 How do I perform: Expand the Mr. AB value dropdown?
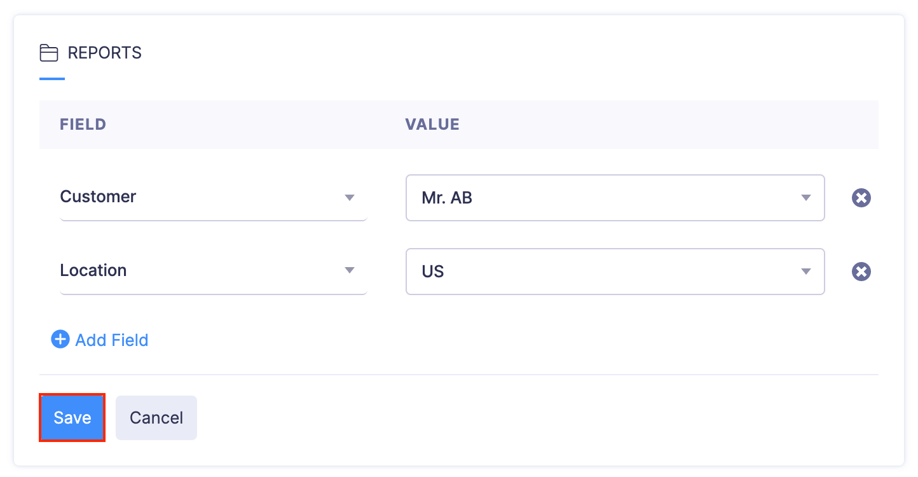[x=604, y=198]
